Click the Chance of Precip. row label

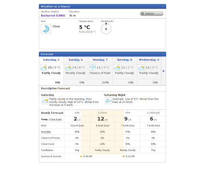click(x=51, y=138)
